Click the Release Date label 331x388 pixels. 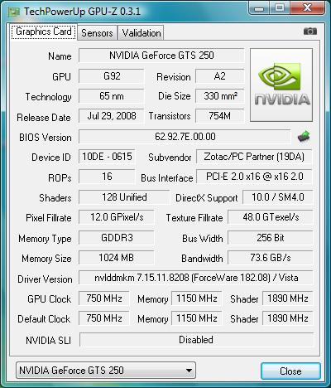pos(44,118)
